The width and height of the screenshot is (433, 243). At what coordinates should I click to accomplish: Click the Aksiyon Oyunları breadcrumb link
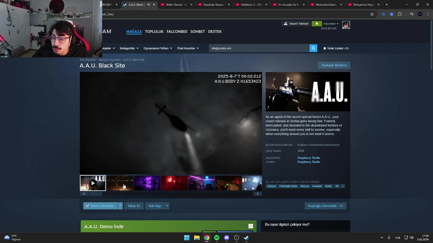110,60
